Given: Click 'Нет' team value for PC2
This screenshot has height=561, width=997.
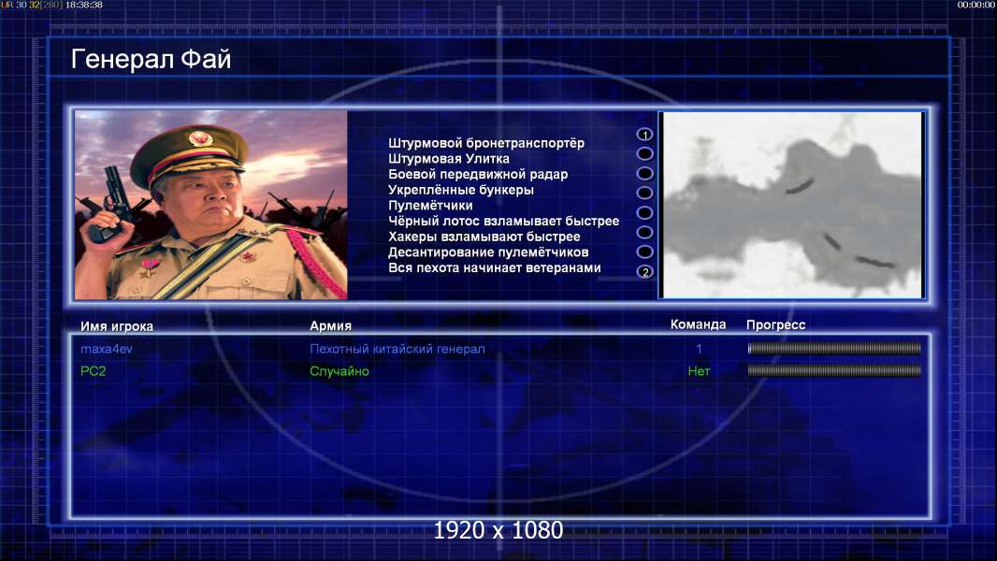Looking at the screenshot, I should point(699,371).
